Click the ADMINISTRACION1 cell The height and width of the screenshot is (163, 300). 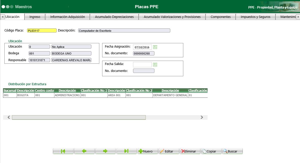[67, 95]
